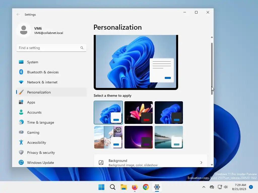Screen dimensions: 258x193
Task: Apply the lake Flow theme thumbnail
Action: point(169,137)
